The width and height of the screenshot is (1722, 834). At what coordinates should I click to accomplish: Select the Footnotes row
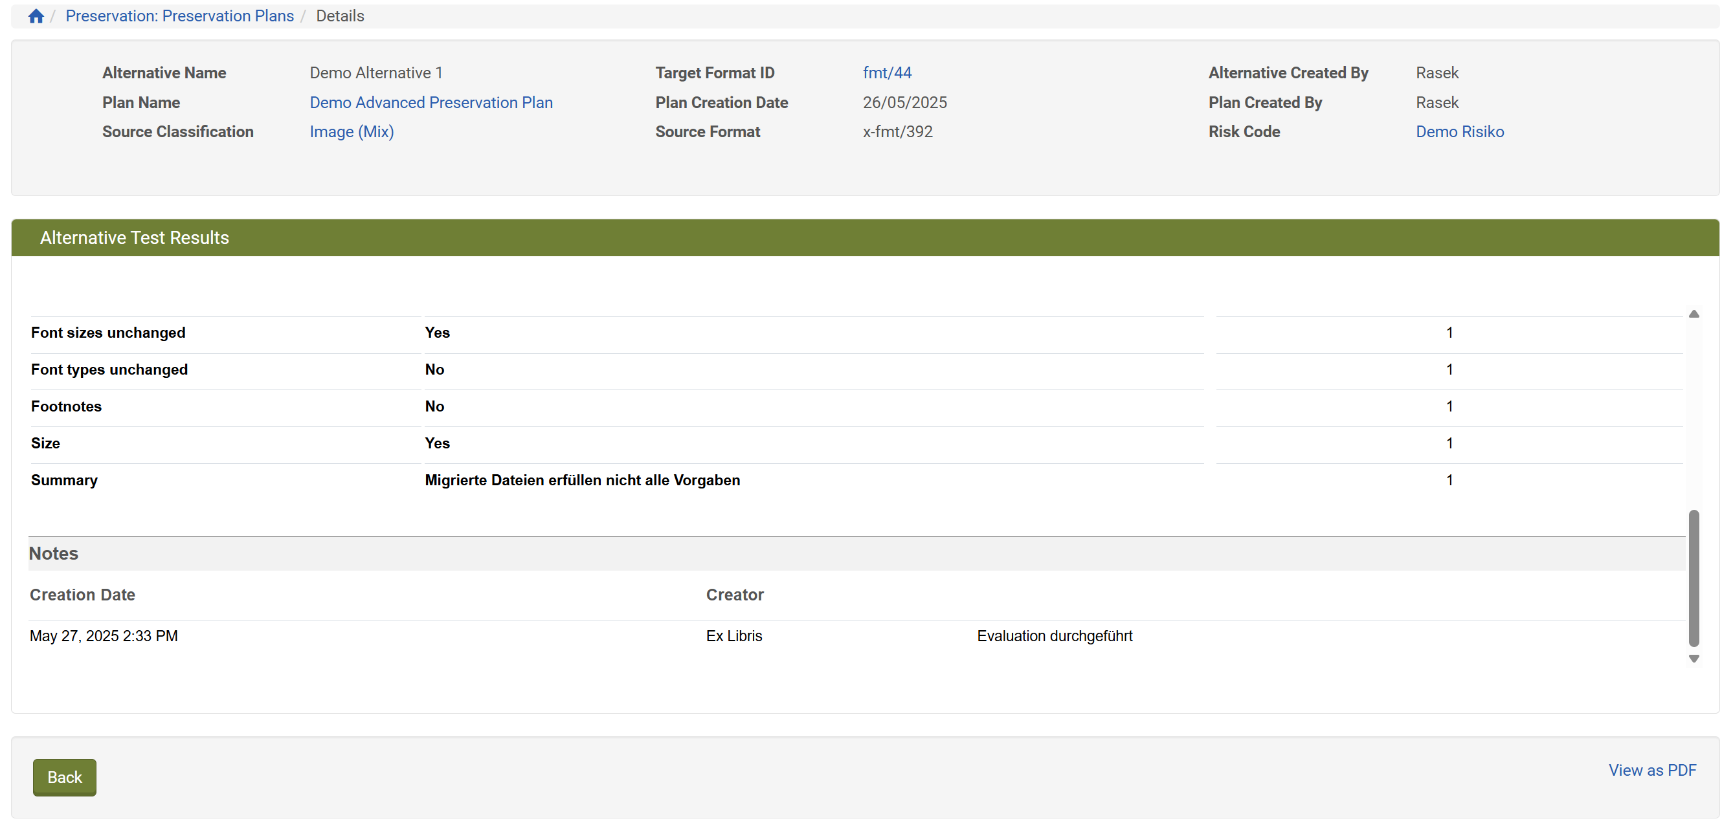click(x=66, y=406)
